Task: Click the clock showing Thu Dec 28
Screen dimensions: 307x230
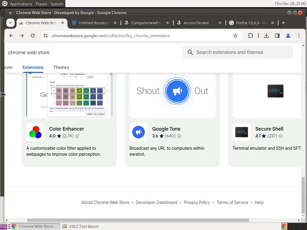Action: coord(290,4)
